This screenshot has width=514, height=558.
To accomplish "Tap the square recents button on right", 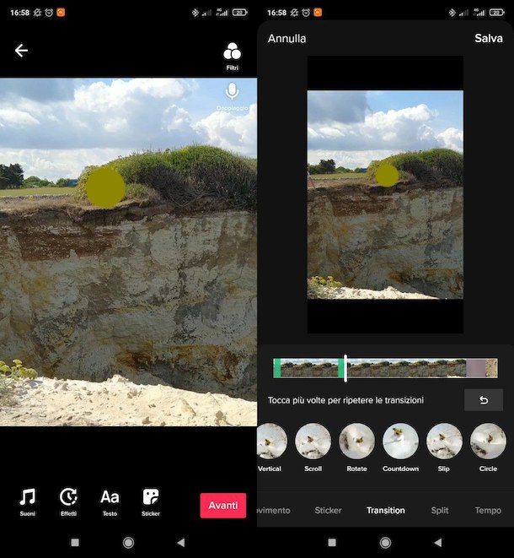I will pyautogui.click(x=332, y=542).
